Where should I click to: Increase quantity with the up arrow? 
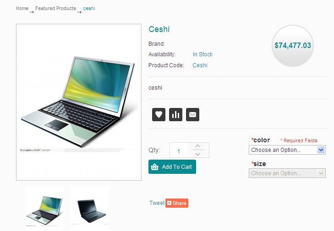coord(197,146)
